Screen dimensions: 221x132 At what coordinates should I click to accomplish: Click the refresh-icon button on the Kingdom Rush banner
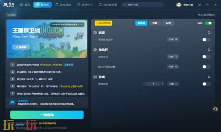pyautogui.click(x=21, y=47)
